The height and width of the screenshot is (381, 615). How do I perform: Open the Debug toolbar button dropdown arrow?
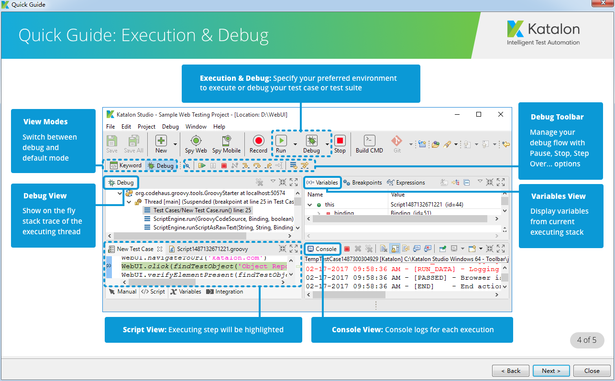coord(327,143)
